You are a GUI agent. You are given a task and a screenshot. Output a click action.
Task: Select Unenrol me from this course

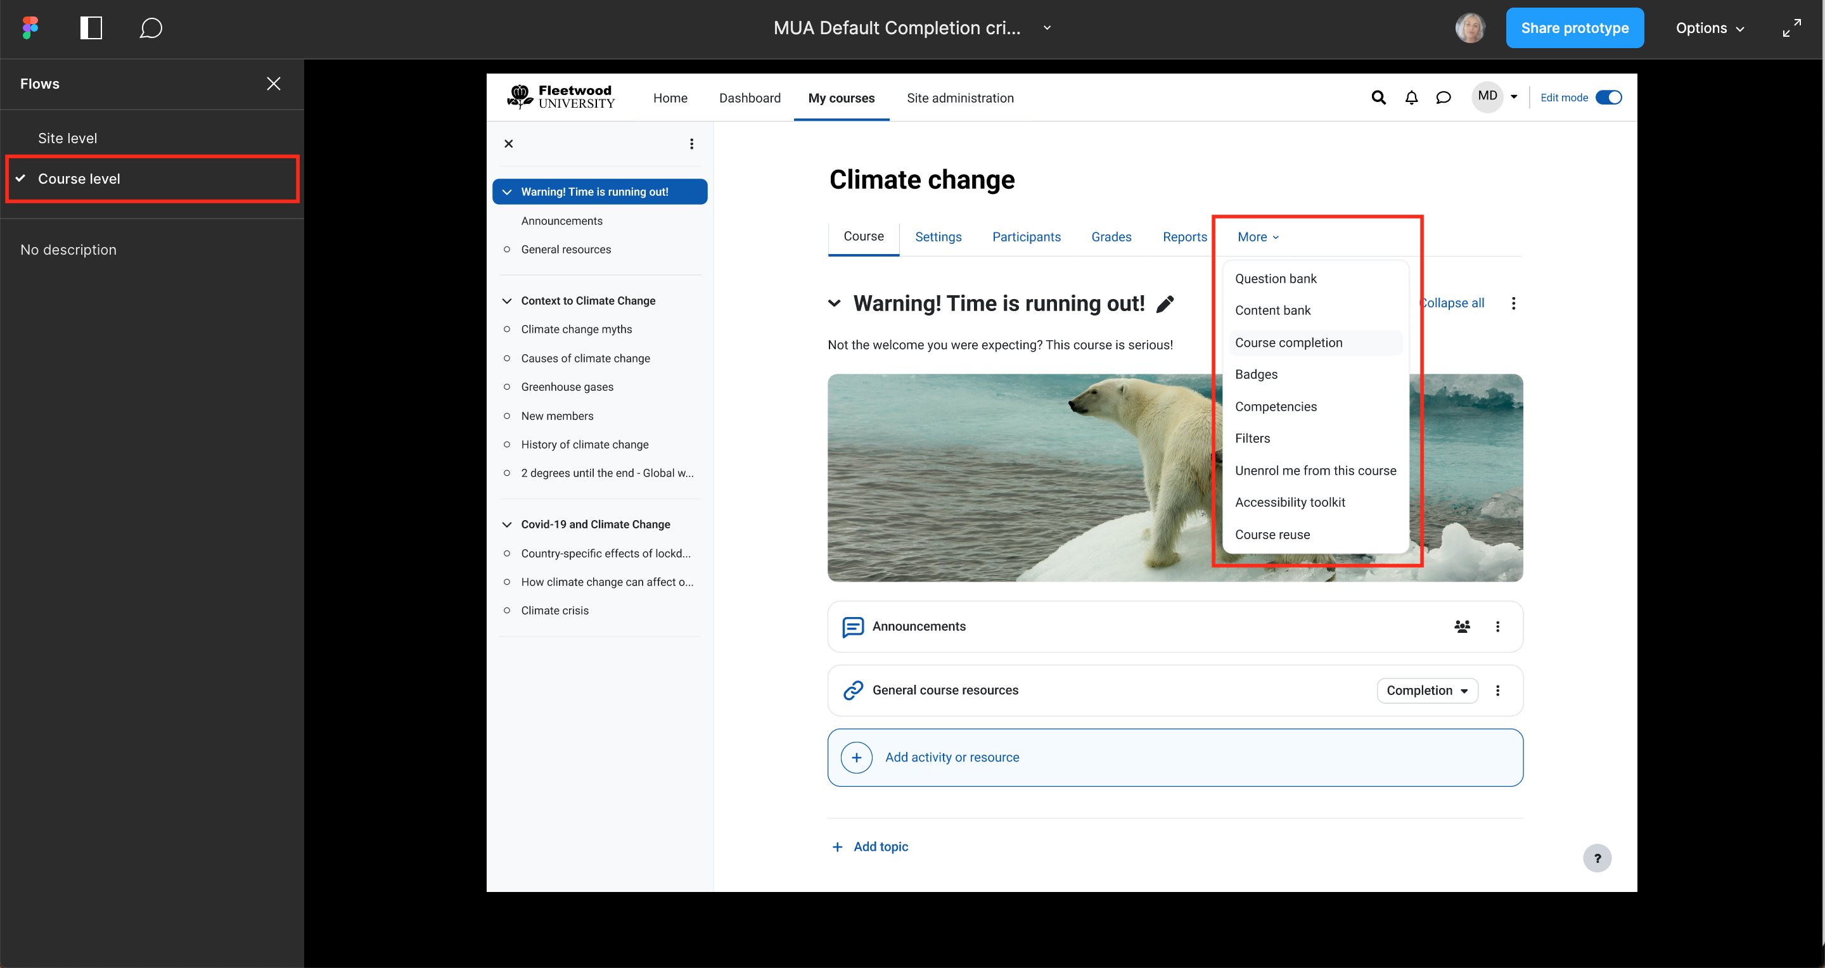[1316, 471]
